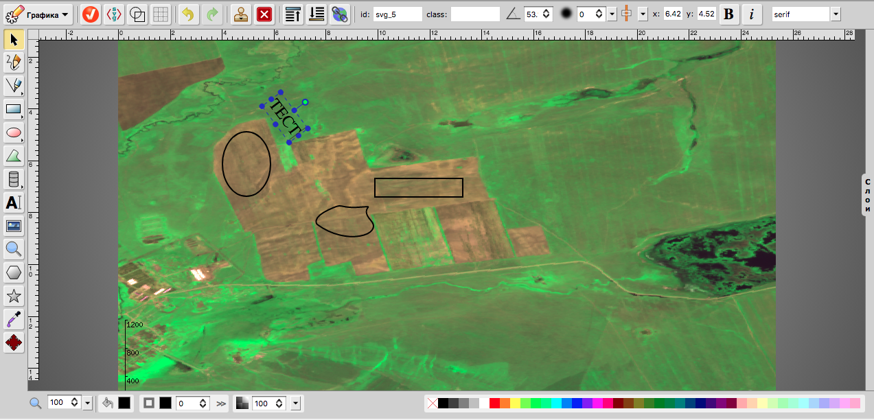Screen dimensions: 874x420
Task: Open the Слои side panel tab
Action: 868,195
